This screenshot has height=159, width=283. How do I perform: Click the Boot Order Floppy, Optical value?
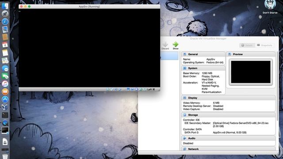click(x=210, y=78)
